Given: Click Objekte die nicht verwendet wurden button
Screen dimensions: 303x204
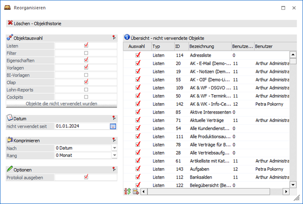Looking at the screenshot, I should coord(61,104).
